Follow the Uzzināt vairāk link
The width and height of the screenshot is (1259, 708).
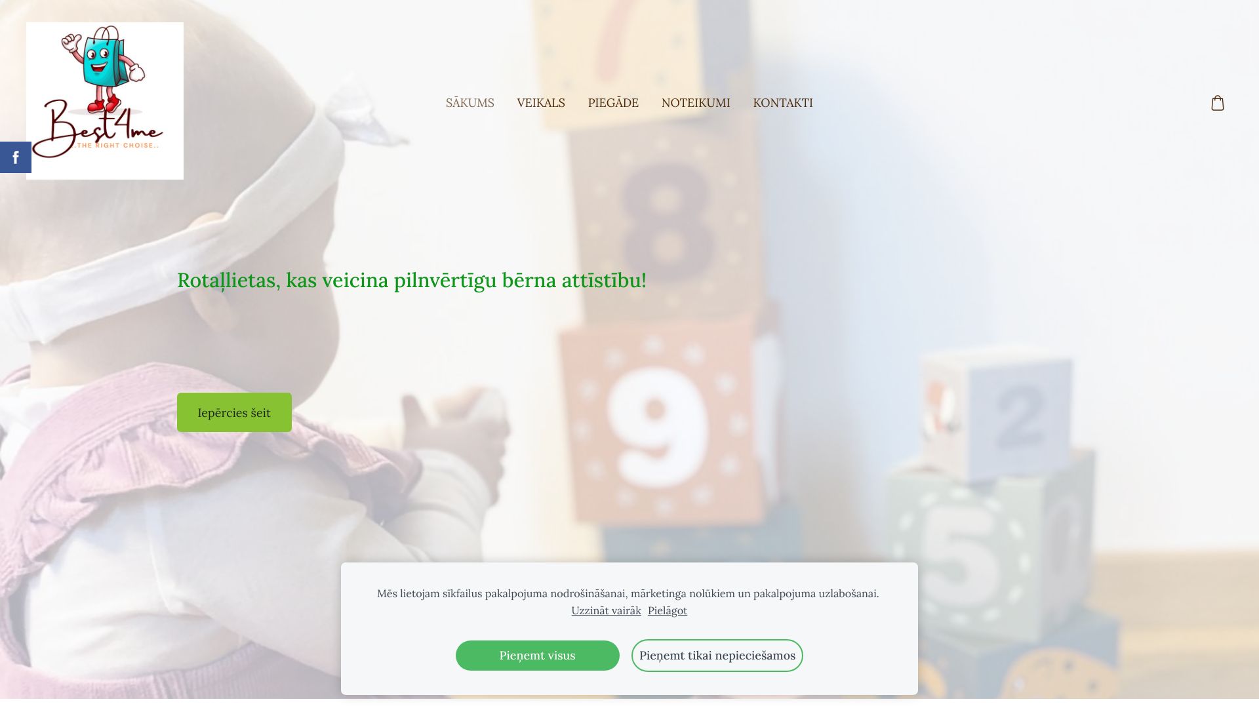click(x=606, y=610)
